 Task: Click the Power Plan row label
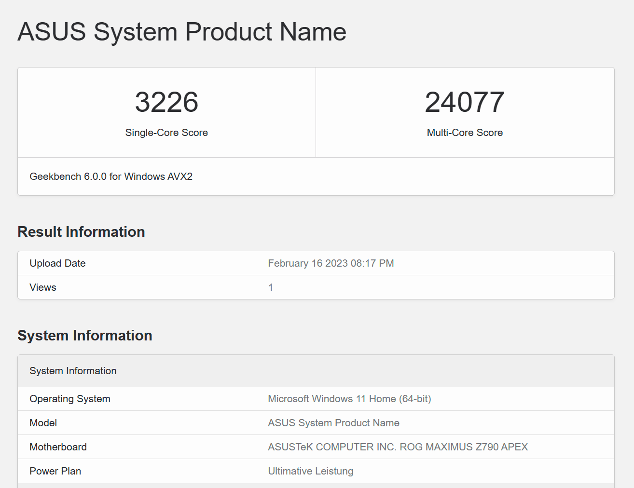click(55, 471)
